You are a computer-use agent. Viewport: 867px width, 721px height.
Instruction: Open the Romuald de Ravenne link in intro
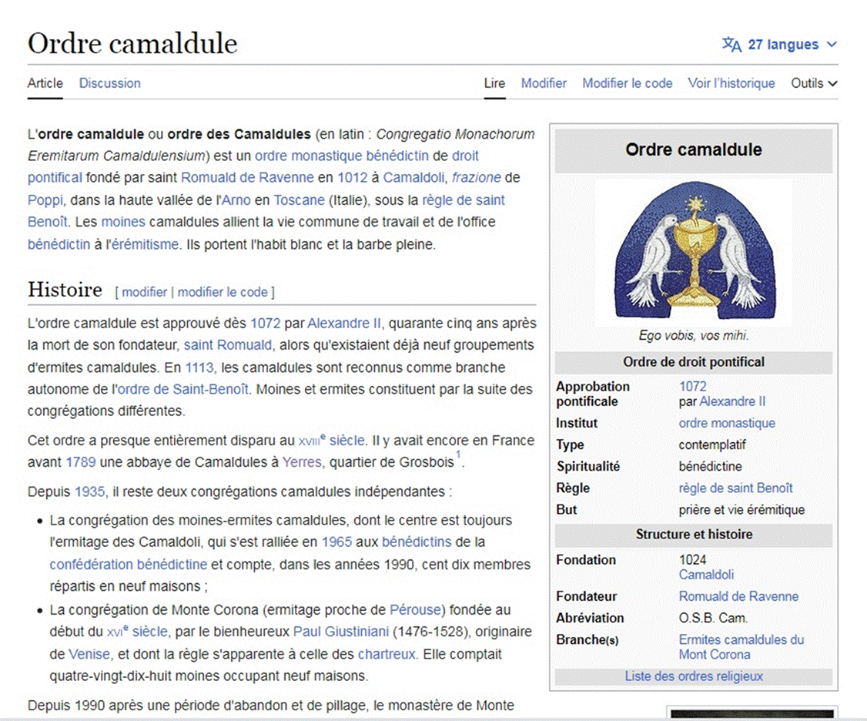(247, 178)
